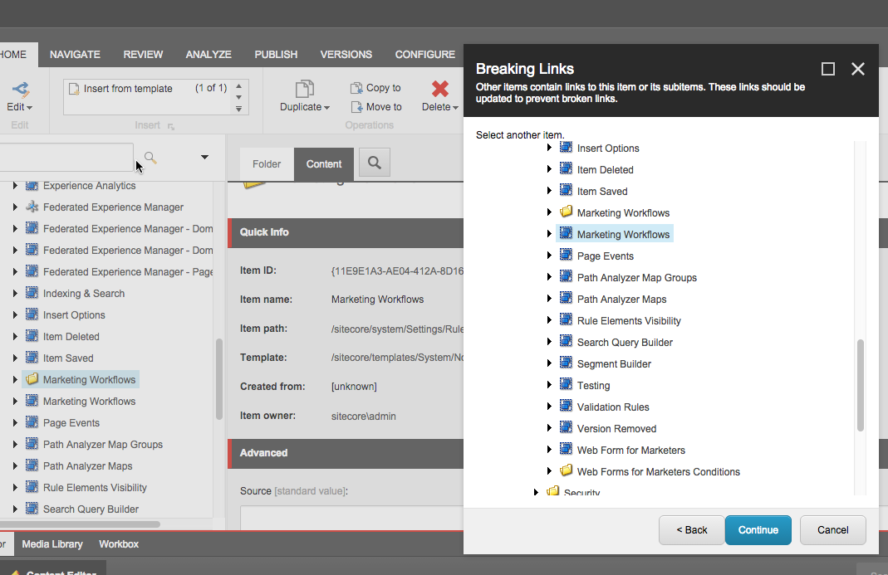Switch to the Content tab

tap(324, 164)
